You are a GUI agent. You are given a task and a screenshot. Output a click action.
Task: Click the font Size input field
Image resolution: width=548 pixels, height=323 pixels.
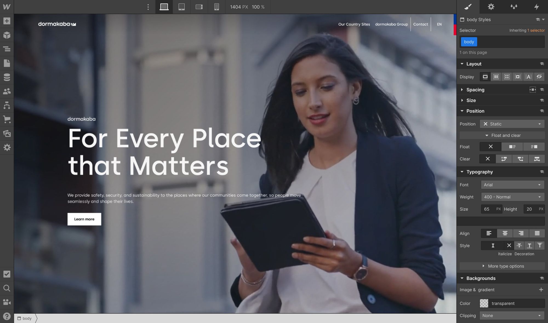coord(490,209)
